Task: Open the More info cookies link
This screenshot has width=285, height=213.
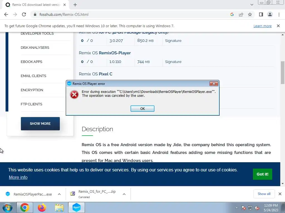Action: [18, 177]
